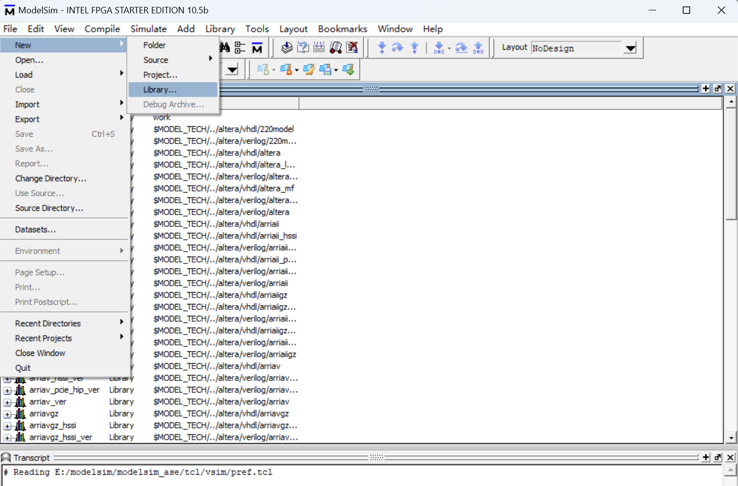Expand the arriav_ver library node

tap(7, 402)
